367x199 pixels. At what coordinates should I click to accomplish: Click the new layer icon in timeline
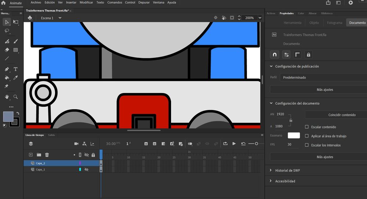[31, 155]
